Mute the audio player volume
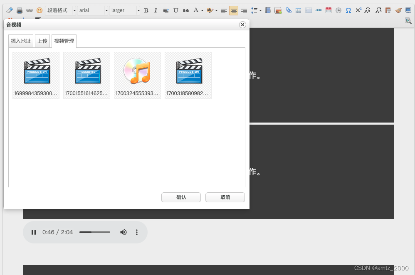 [x=124, y=232]
